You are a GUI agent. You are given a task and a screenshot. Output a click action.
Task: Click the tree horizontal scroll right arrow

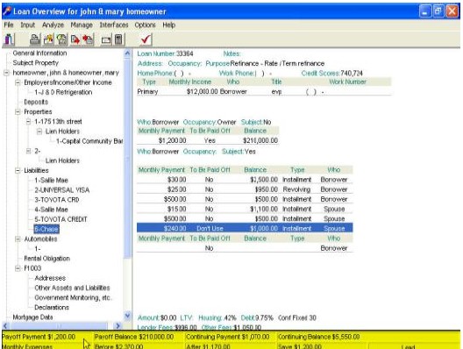(x=118, y=325)
